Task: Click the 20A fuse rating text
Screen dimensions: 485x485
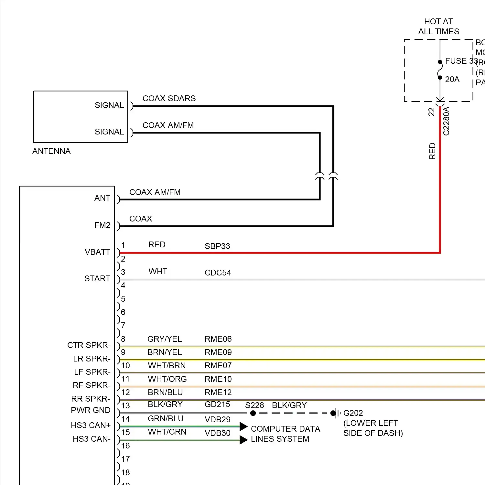Action: coord(452,79)
